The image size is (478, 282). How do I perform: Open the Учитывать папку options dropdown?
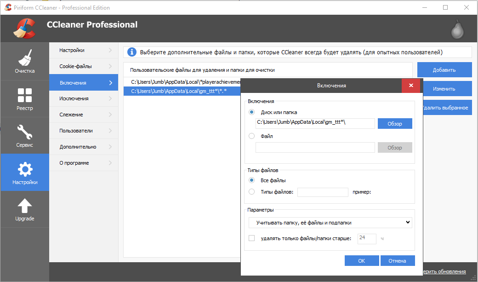tap(330, 223)
